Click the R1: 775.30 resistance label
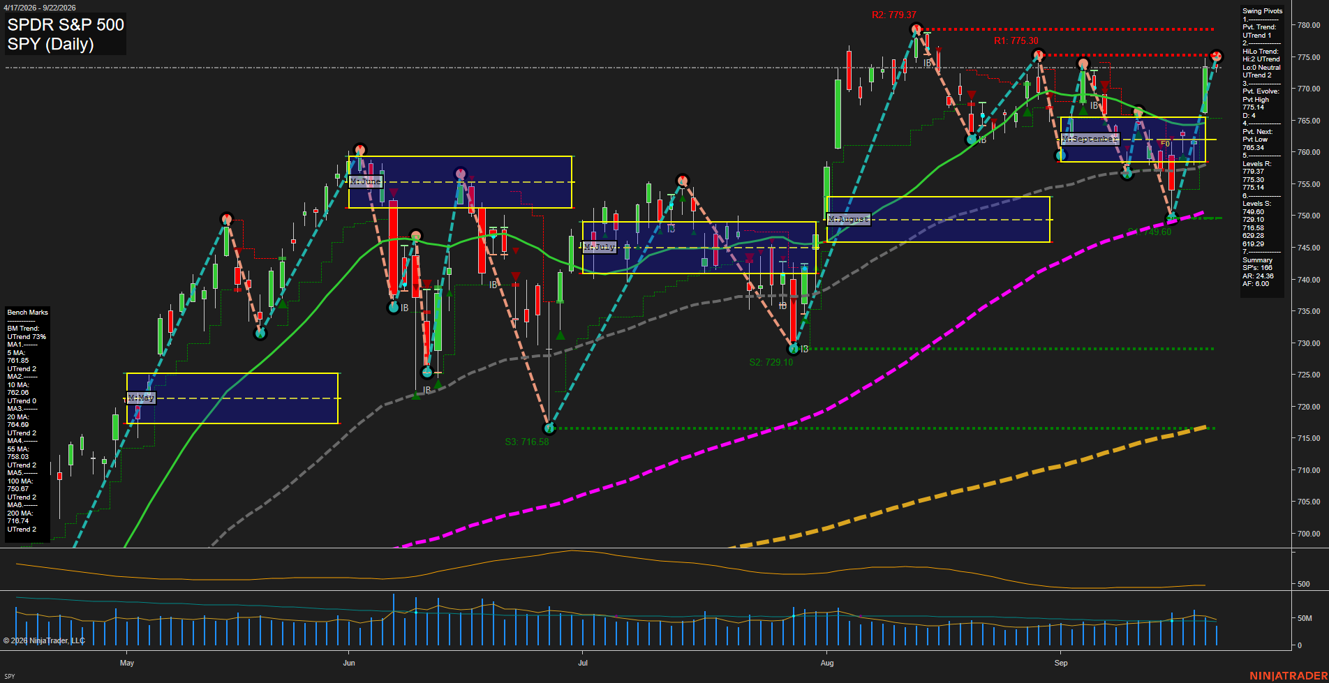1329x683 pixels. pos(1016,40)
